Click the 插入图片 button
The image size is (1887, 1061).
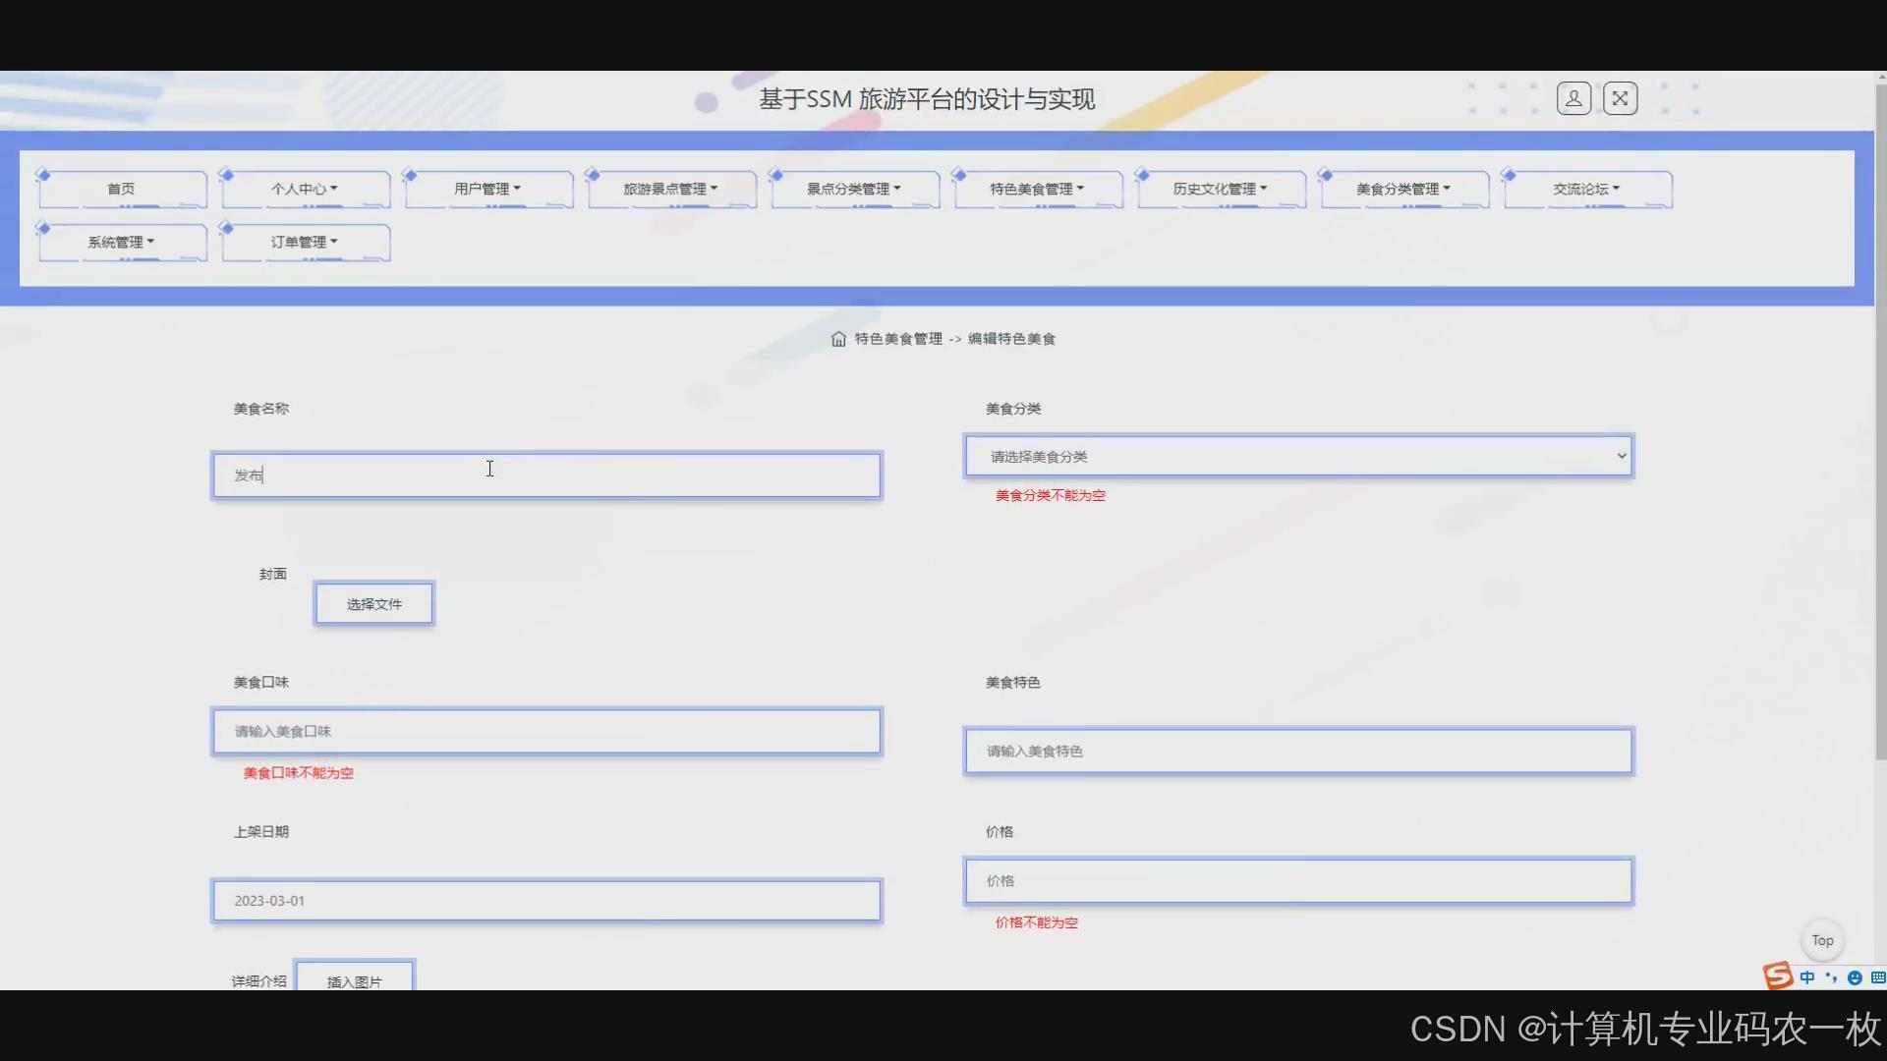(x=355, y=977)
